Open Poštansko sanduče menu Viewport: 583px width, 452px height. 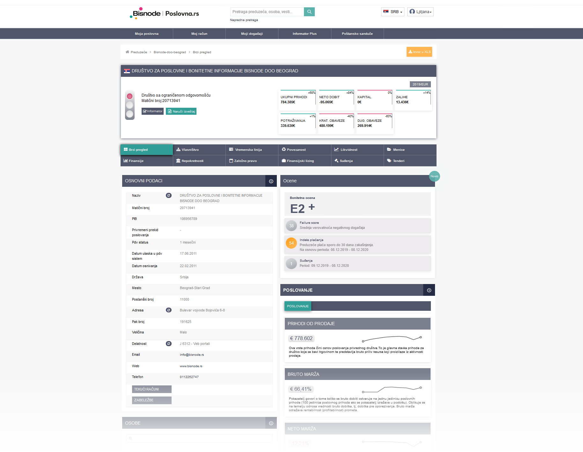[x=357, y=33]
